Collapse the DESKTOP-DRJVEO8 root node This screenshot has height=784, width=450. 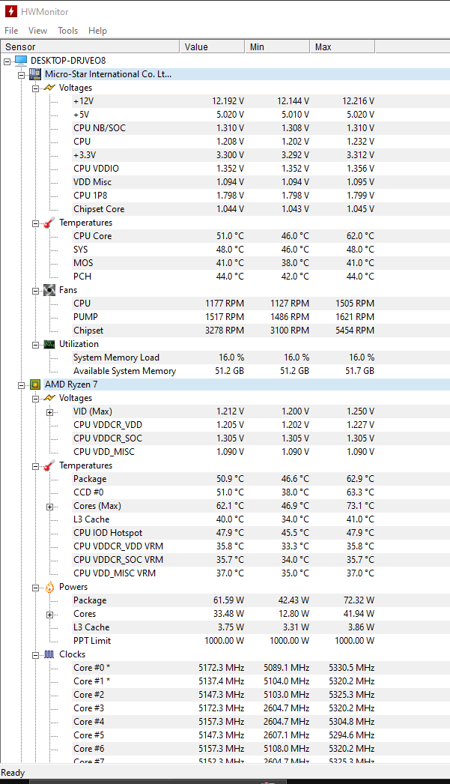[7, 61]
